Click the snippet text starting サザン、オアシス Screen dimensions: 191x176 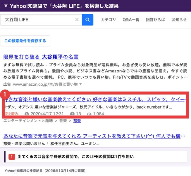pyautogui.click(x=89, y=107)
